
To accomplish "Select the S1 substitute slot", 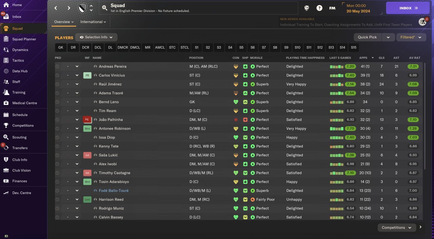I will pyautogui.click(x=197, y=48).
